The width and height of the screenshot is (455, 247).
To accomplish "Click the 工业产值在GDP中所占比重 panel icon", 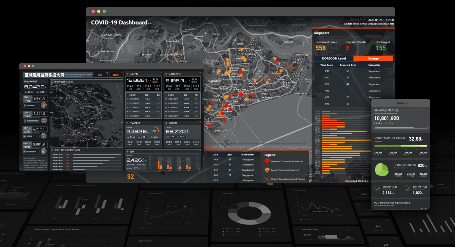I will [x=52, y=150].
